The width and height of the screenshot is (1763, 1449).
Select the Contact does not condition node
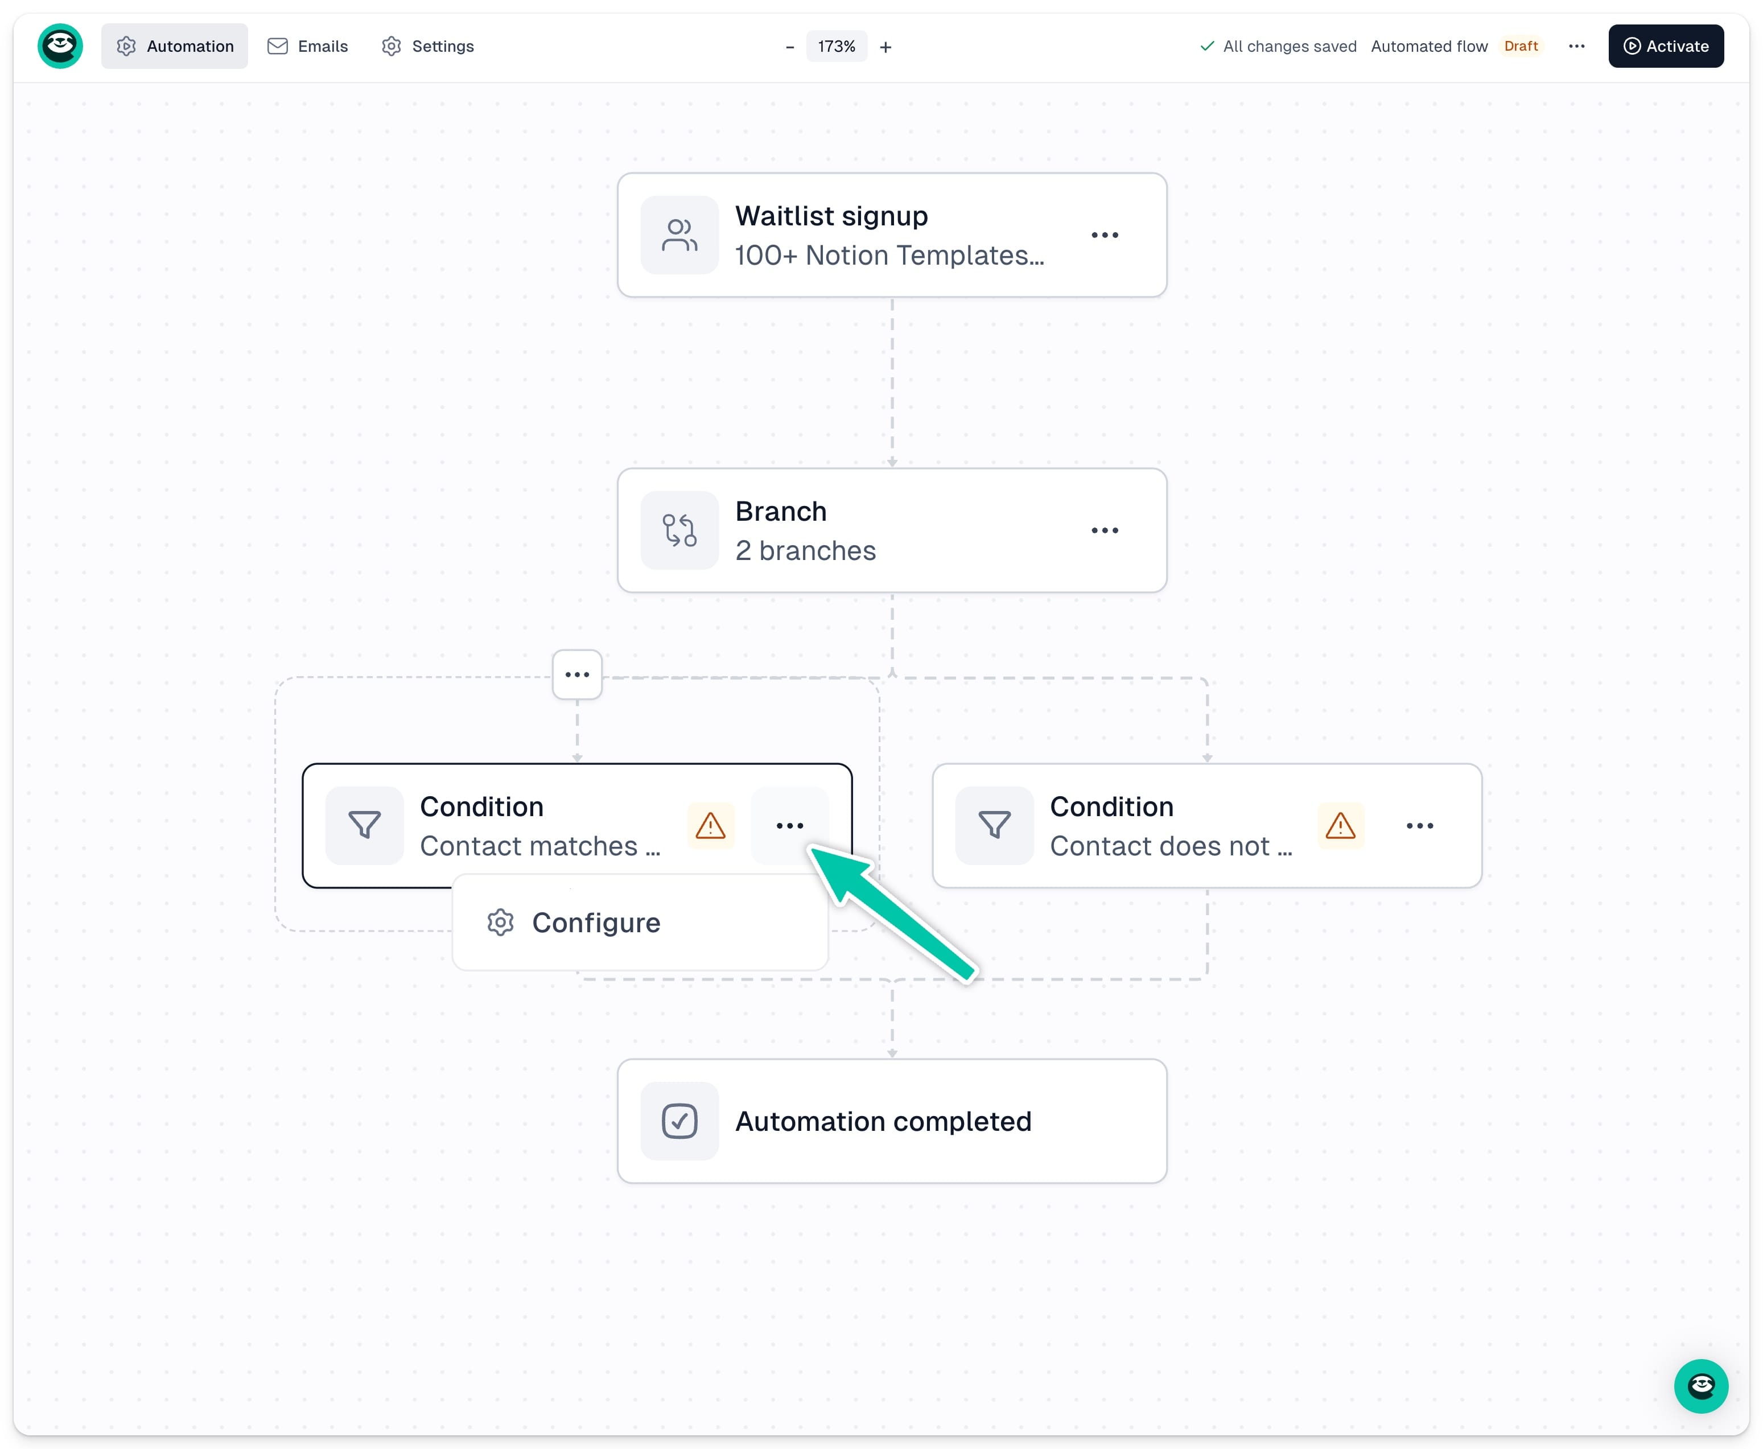click(1206, 825)
